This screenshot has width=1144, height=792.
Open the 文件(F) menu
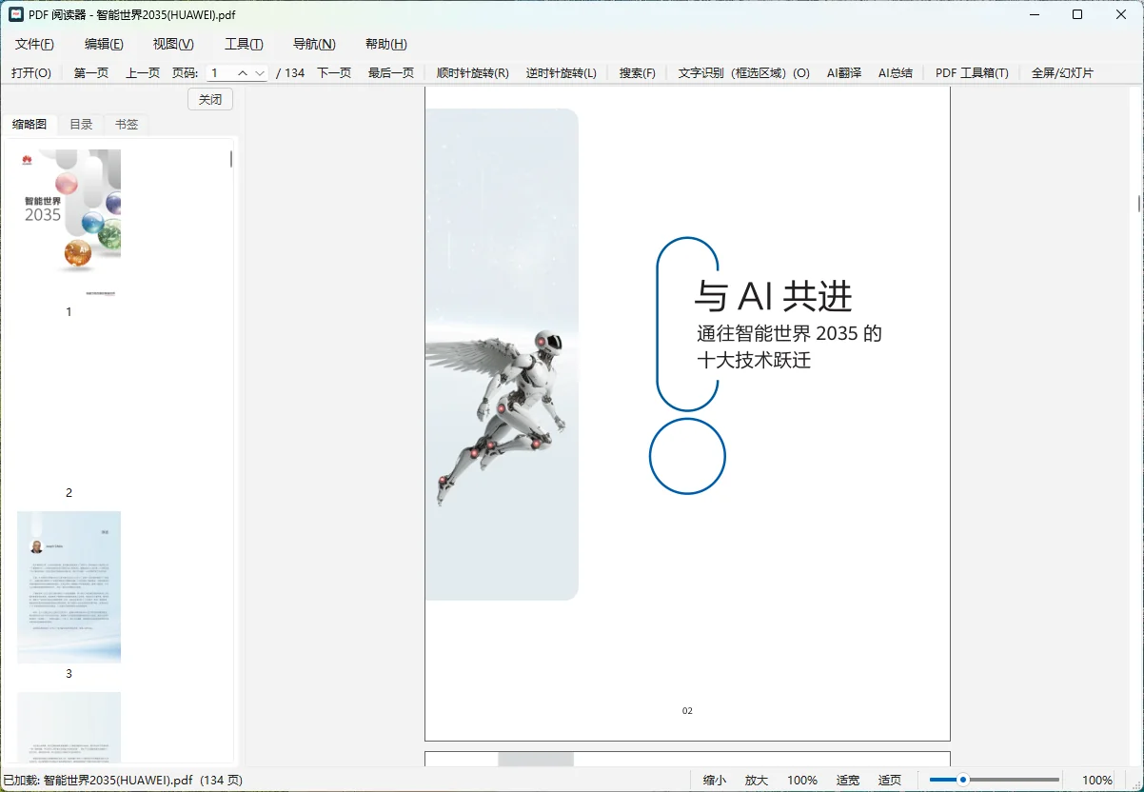34,44
